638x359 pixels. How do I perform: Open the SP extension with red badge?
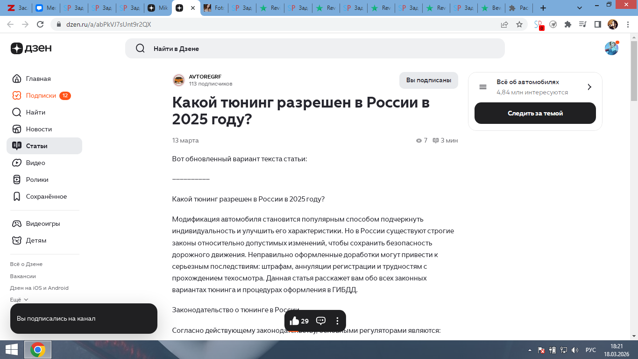point(539,24)
